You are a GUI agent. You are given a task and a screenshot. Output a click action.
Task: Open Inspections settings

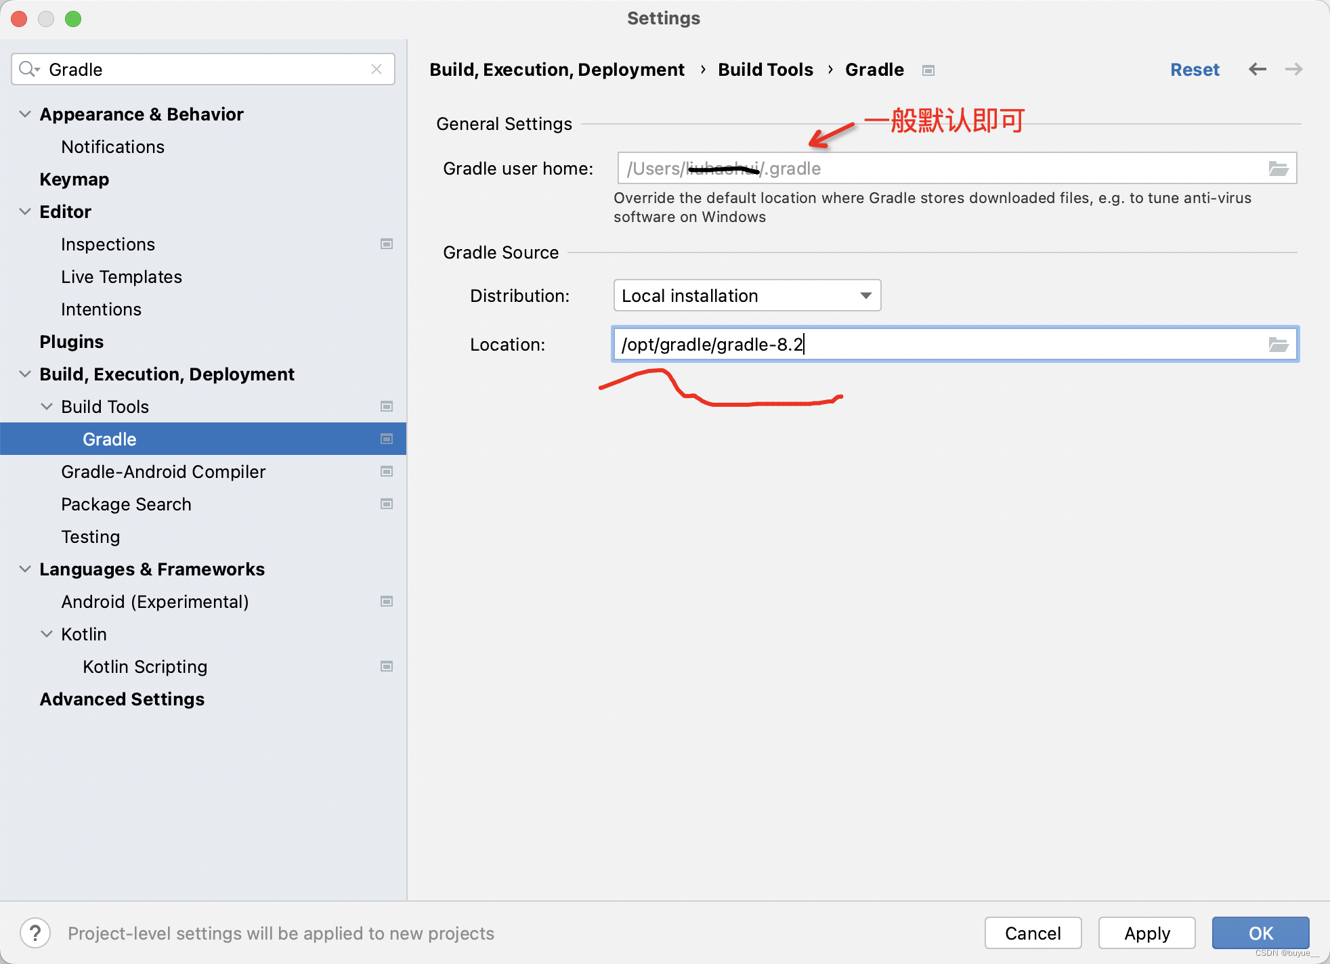point(108,244)
